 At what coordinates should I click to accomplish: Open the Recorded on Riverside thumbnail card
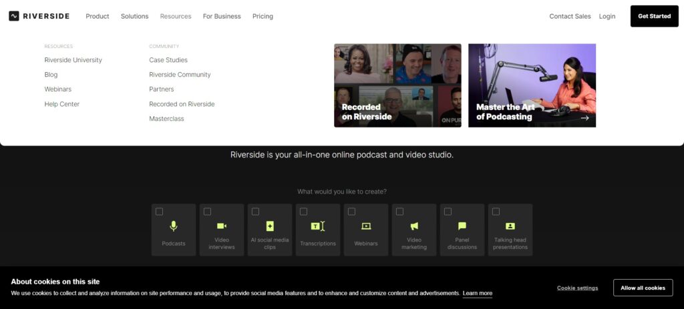click(x=397, y=85)
